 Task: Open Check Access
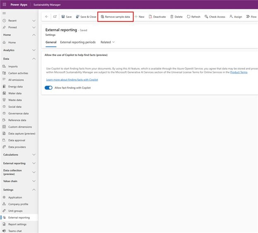(215, 17)
